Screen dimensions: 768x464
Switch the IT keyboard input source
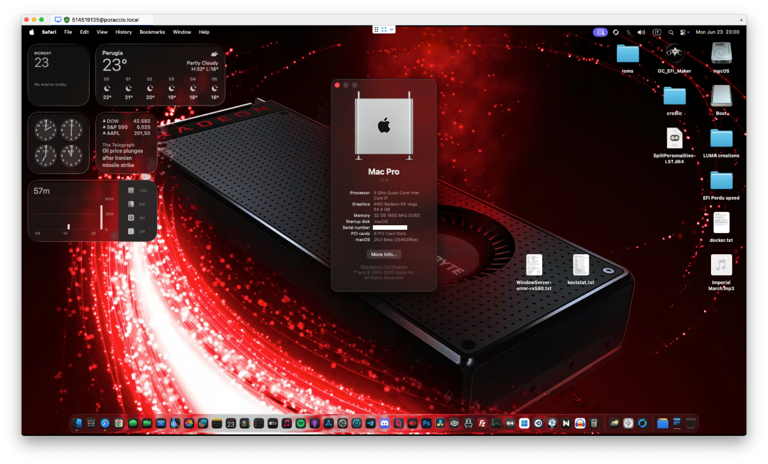[657, 32]
